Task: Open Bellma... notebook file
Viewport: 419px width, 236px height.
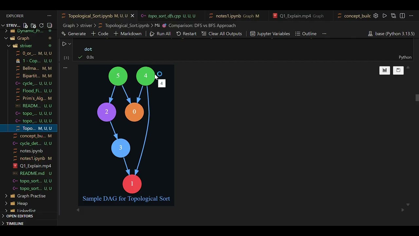Action: click(x=29, y=68)
